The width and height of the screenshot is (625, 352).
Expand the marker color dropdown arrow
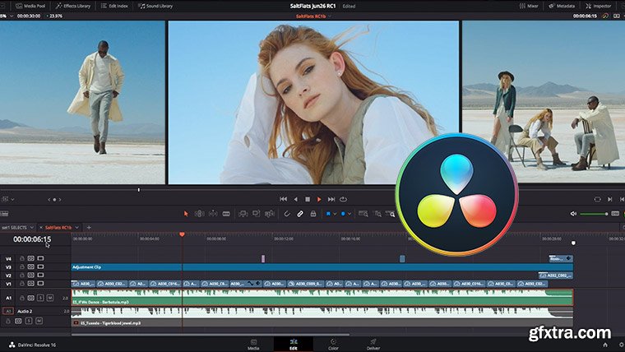tap(351, 214)
